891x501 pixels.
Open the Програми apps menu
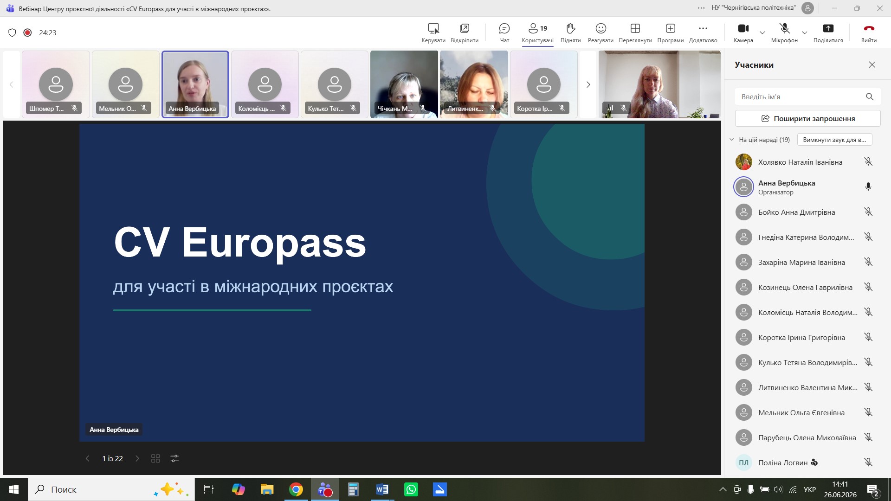671,33
